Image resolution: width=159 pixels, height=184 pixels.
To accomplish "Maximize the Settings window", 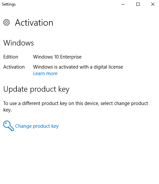I will [138, 4].
